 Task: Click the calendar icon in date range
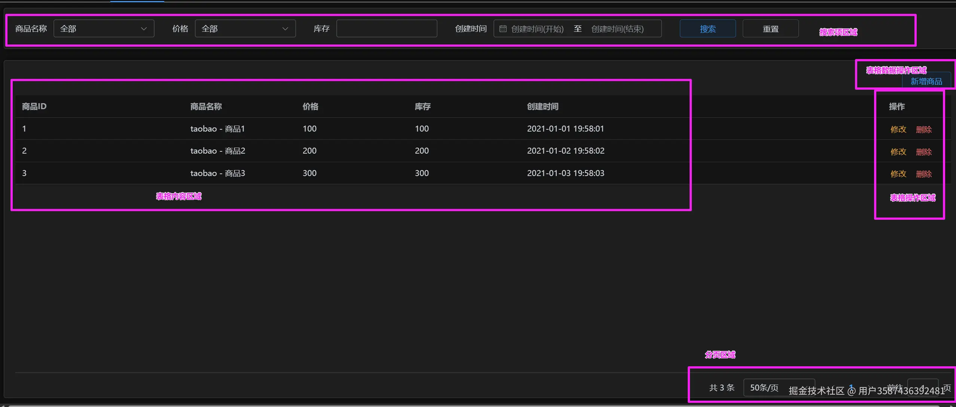(503, 29)
